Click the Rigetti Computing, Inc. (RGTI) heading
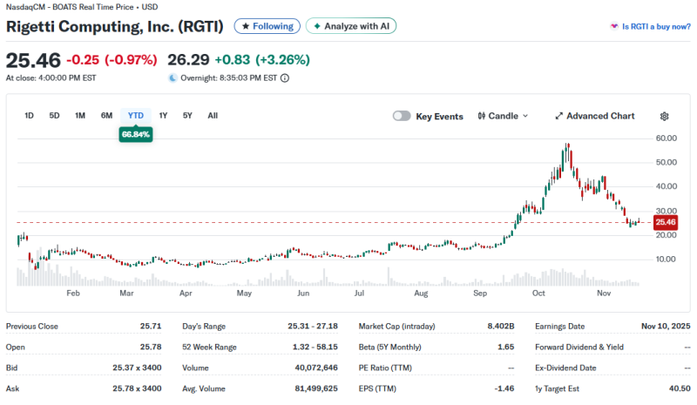This screenshot has width=697, height=405. (115, 26)
